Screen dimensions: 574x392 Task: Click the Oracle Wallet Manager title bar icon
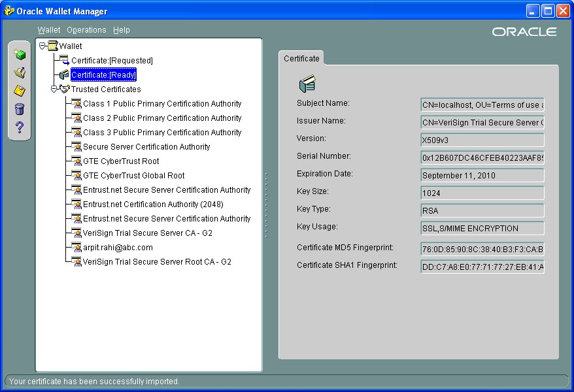click(x=9, y=11)
